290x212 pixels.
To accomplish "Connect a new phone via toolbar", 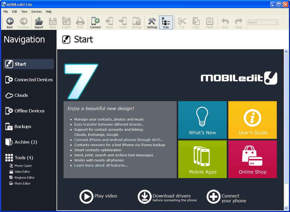I will tap(95, 23).
